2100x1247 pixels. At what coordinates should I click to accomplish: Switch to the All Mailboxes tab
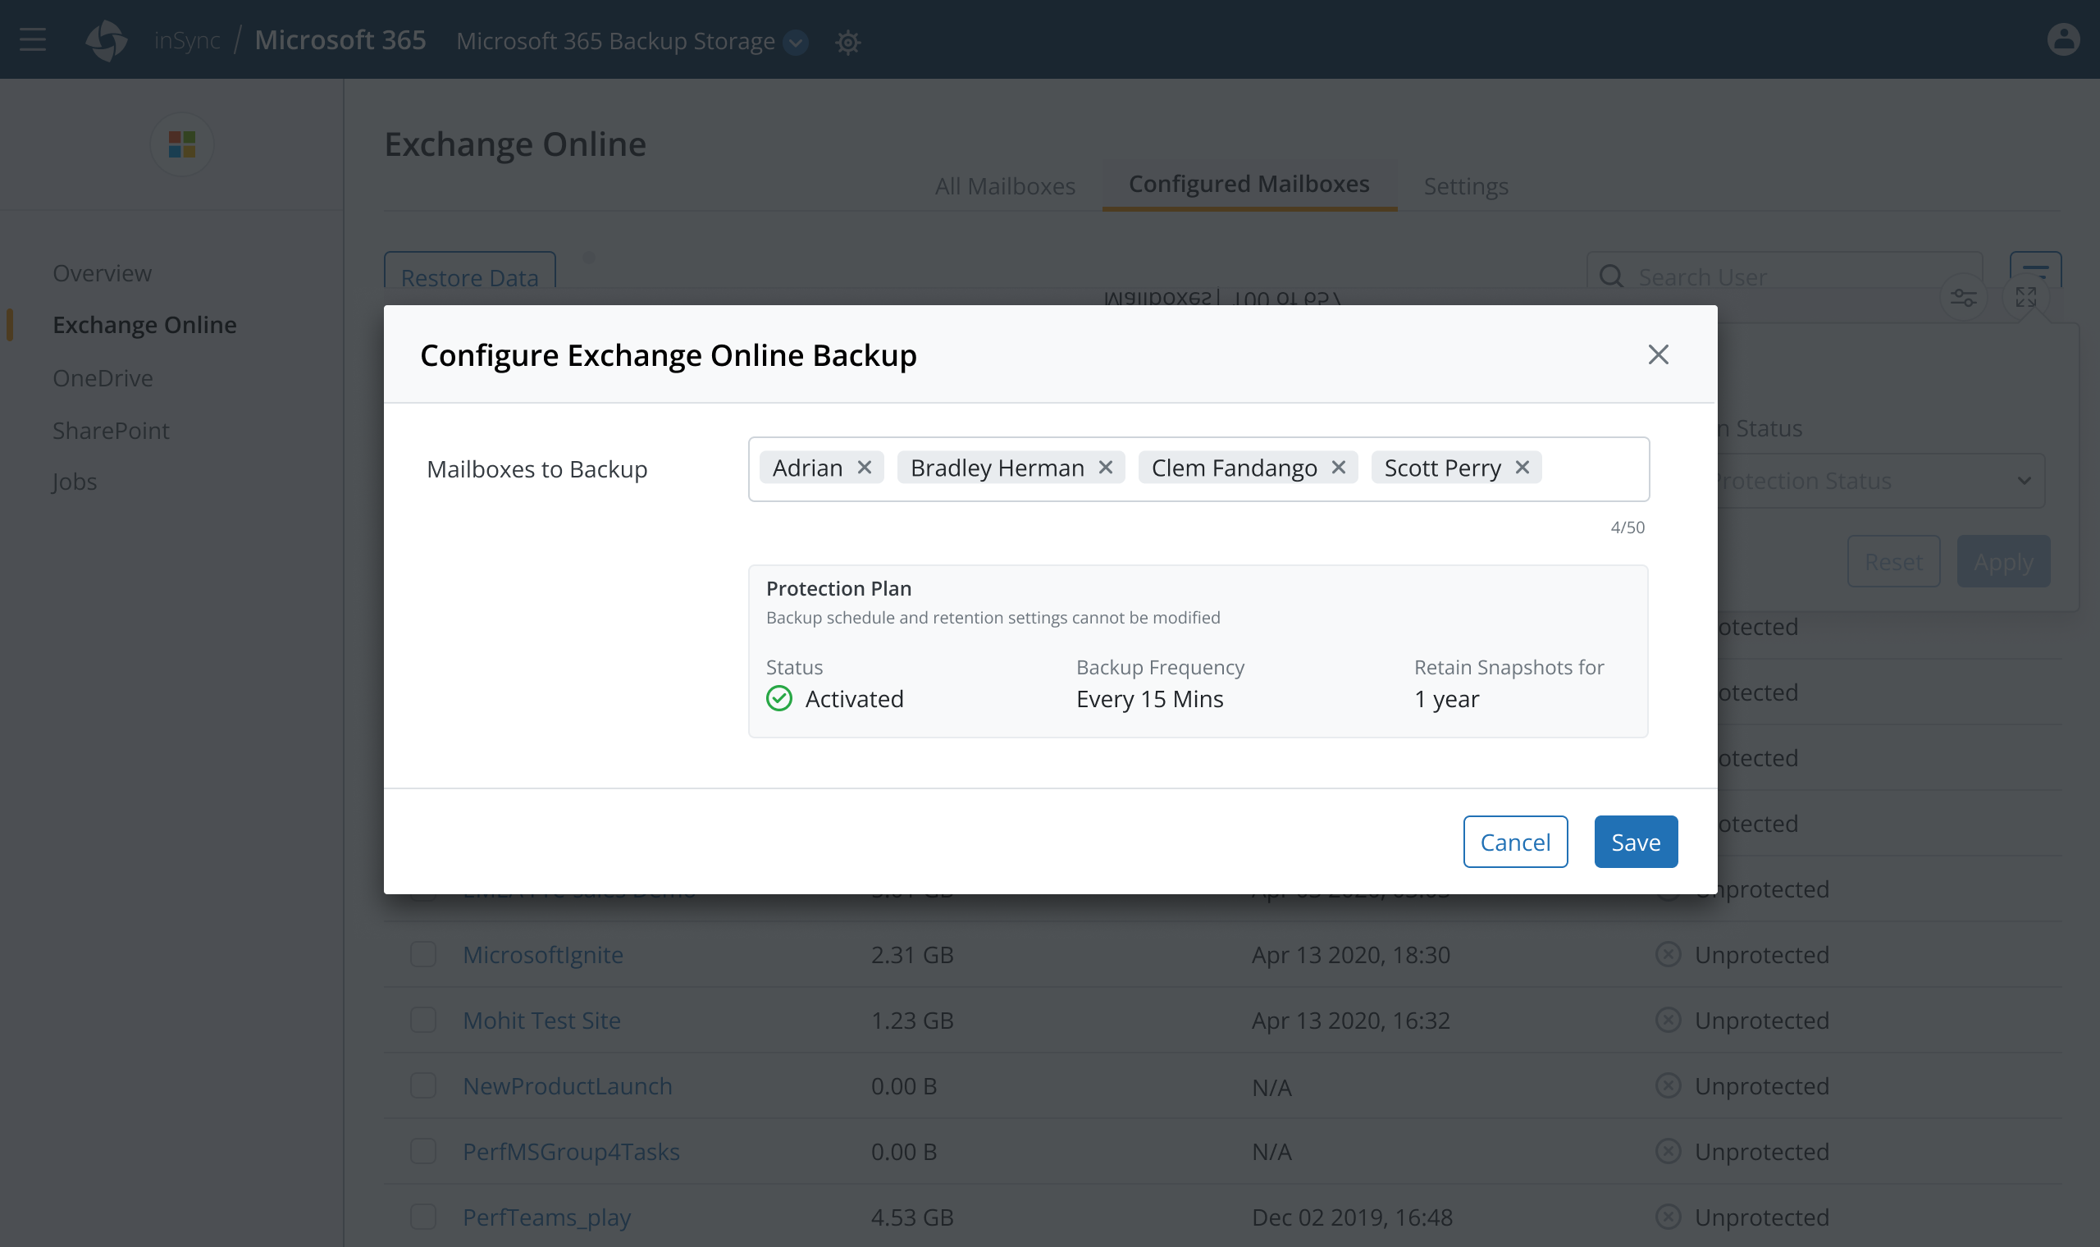(1007, 184)
